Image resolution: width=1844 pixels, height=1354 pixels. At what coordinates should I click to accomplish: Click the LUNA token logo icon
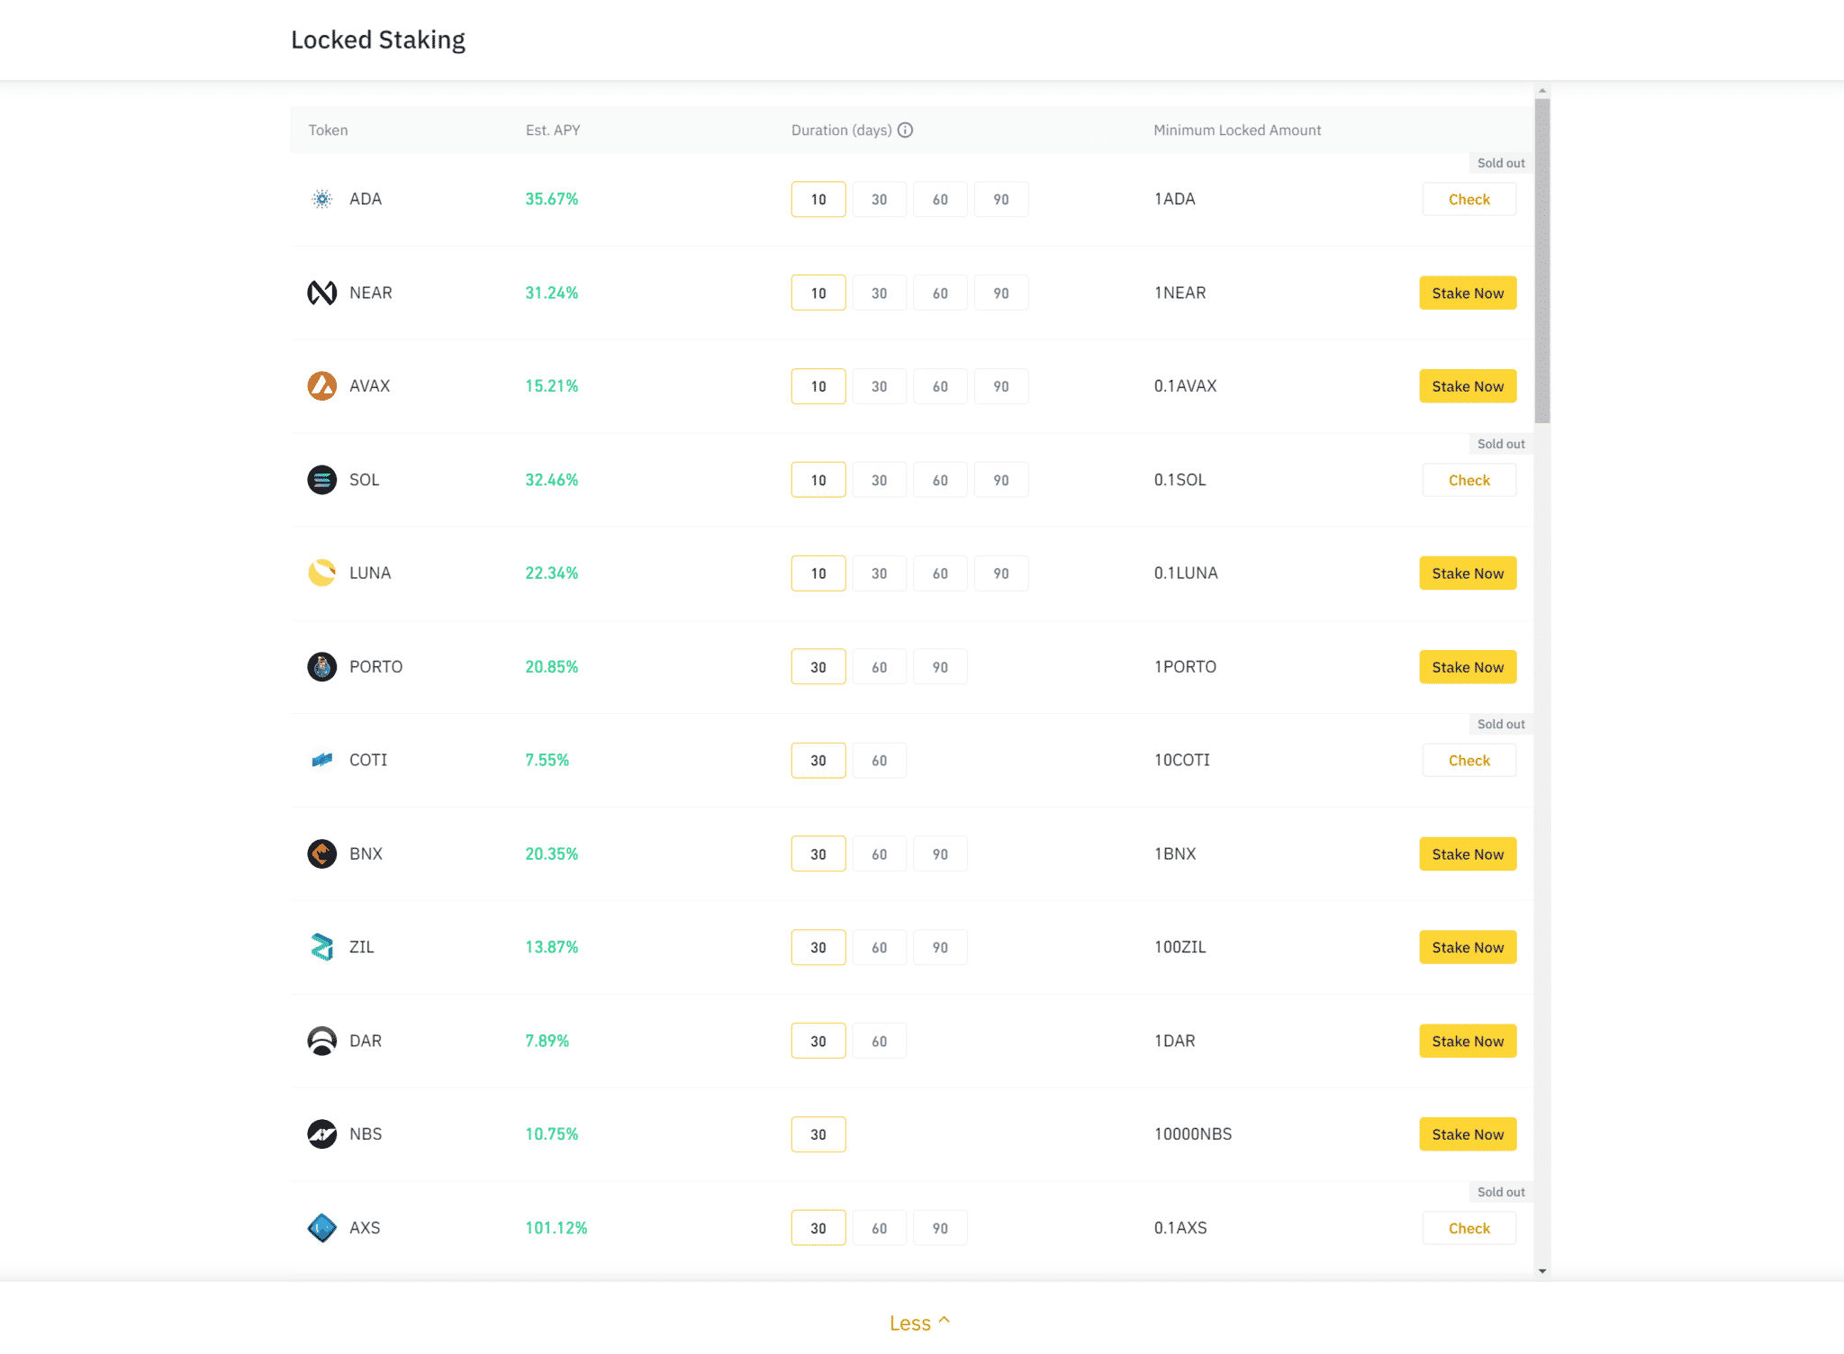pyautogui.click(x=321, y=573)
